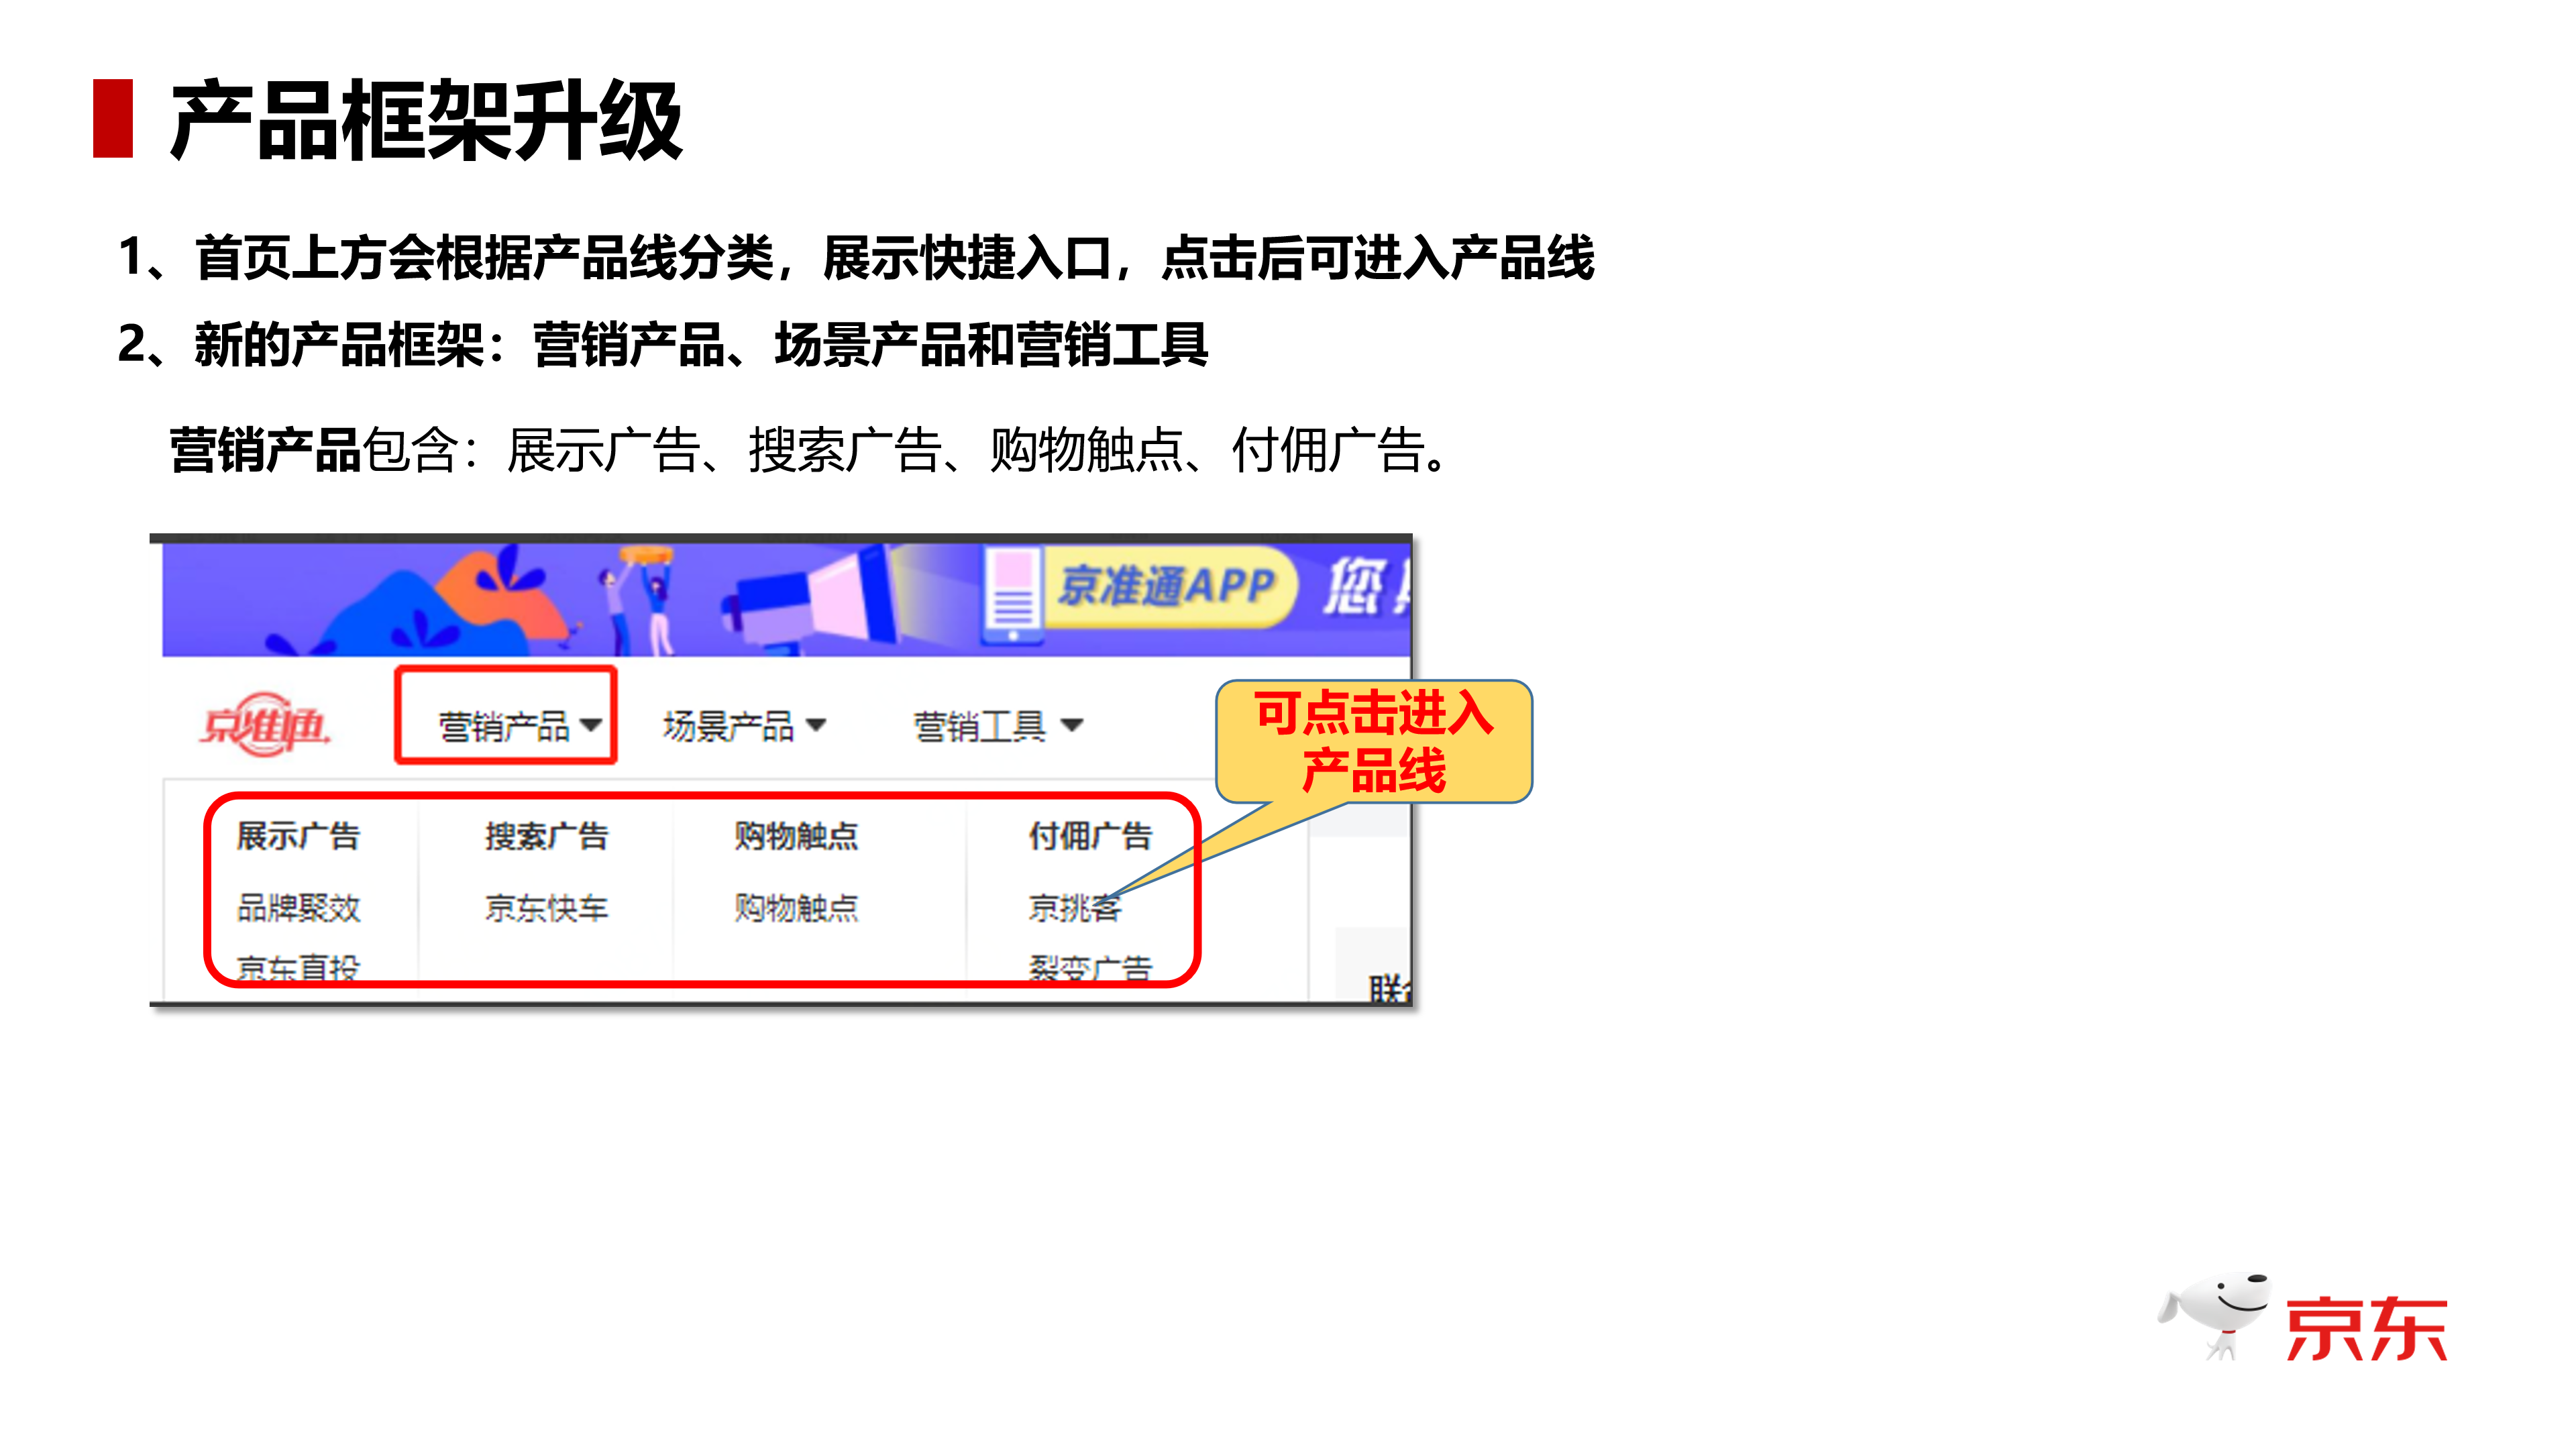Click the slide title 产品框架升级
Screen dimensions: 2576x1449
(x=427, y=120)
